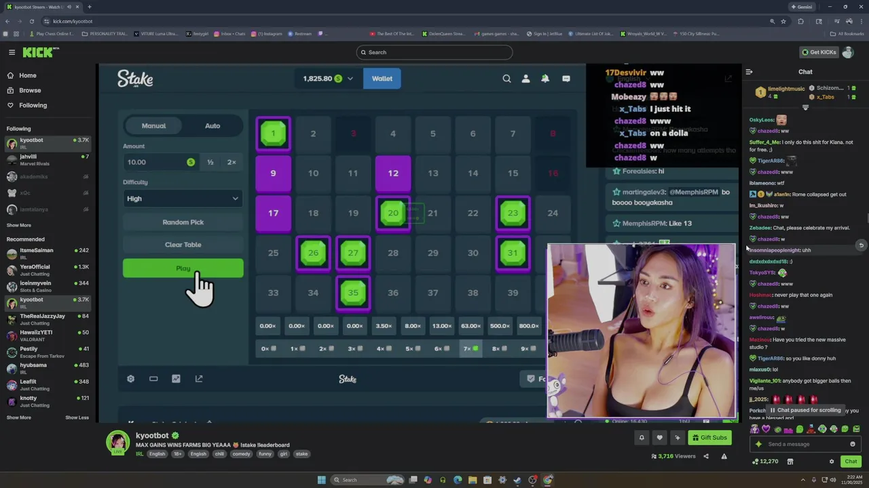Click the heart follow icon under stream
The width and height of the screenshot is (869, 488).
659,438
